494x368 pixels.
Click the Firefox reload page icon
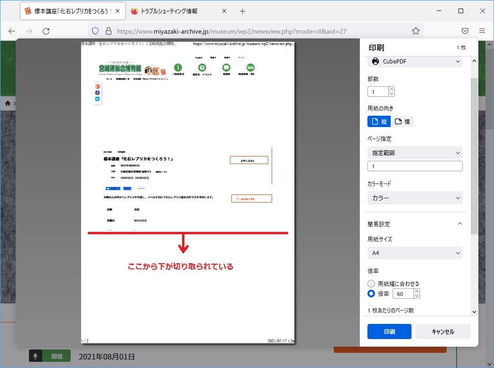(x=46, y=31)
